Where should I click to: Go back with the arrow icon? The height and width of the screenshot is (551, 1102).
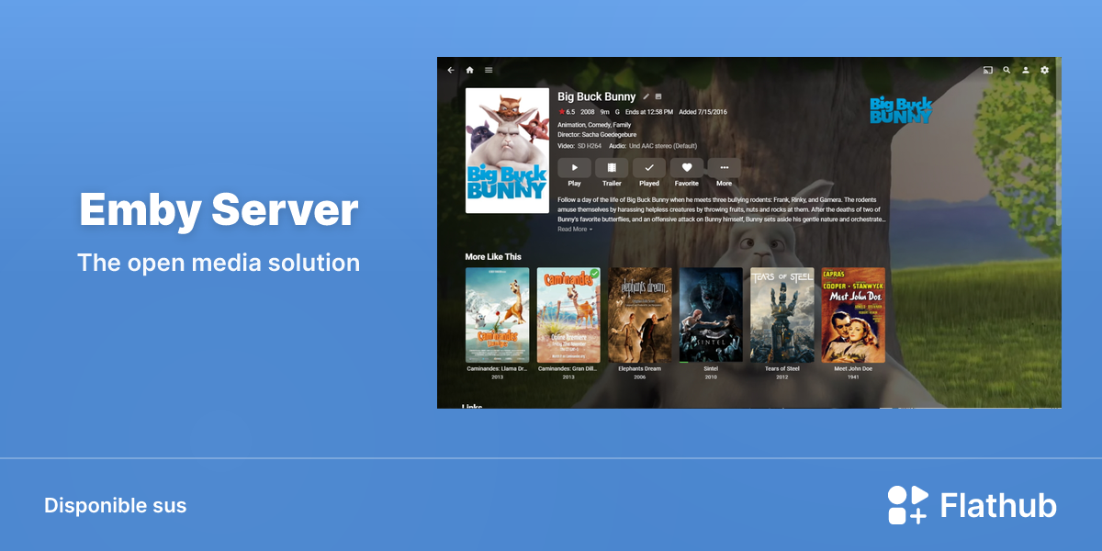(451, 70)
